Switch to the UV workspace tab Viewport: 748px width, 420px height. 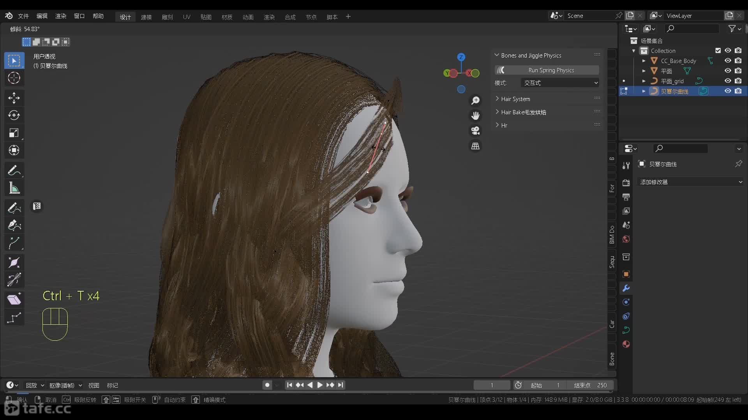pos(187,17)
